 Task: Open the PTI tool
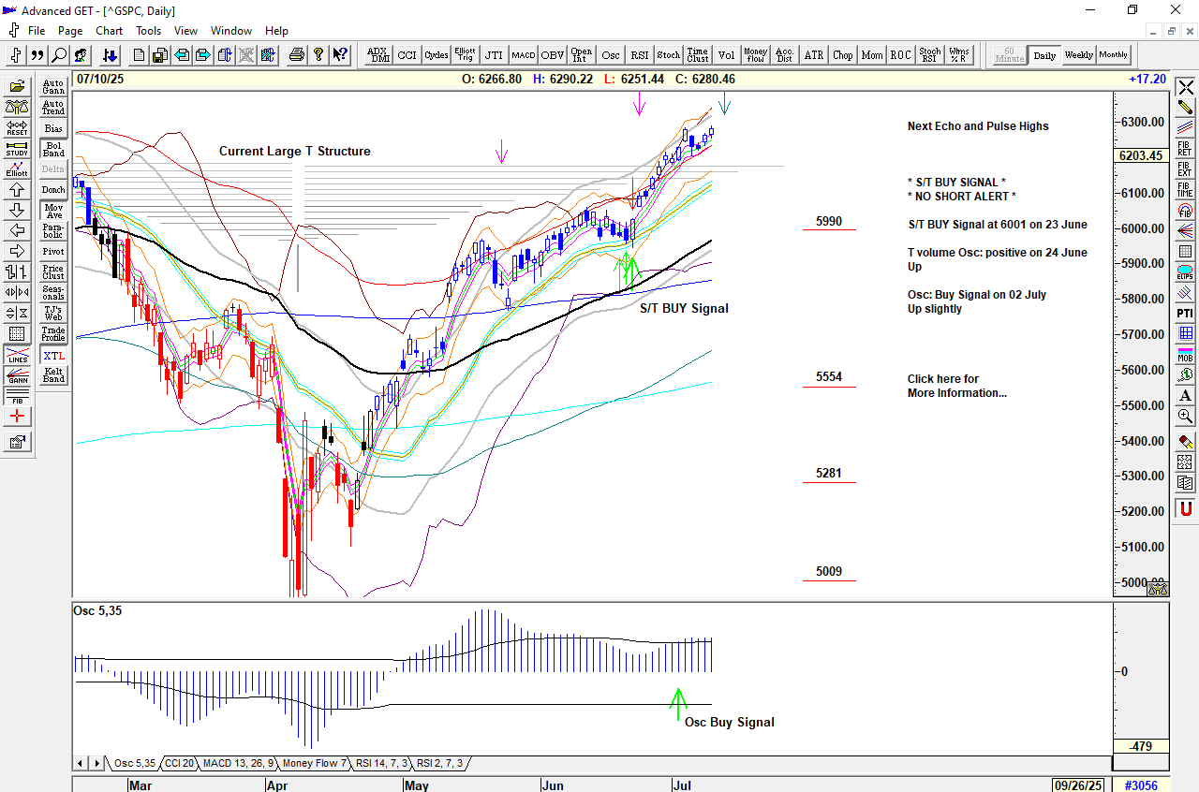pyautogui.click(x=1185, y=312)
